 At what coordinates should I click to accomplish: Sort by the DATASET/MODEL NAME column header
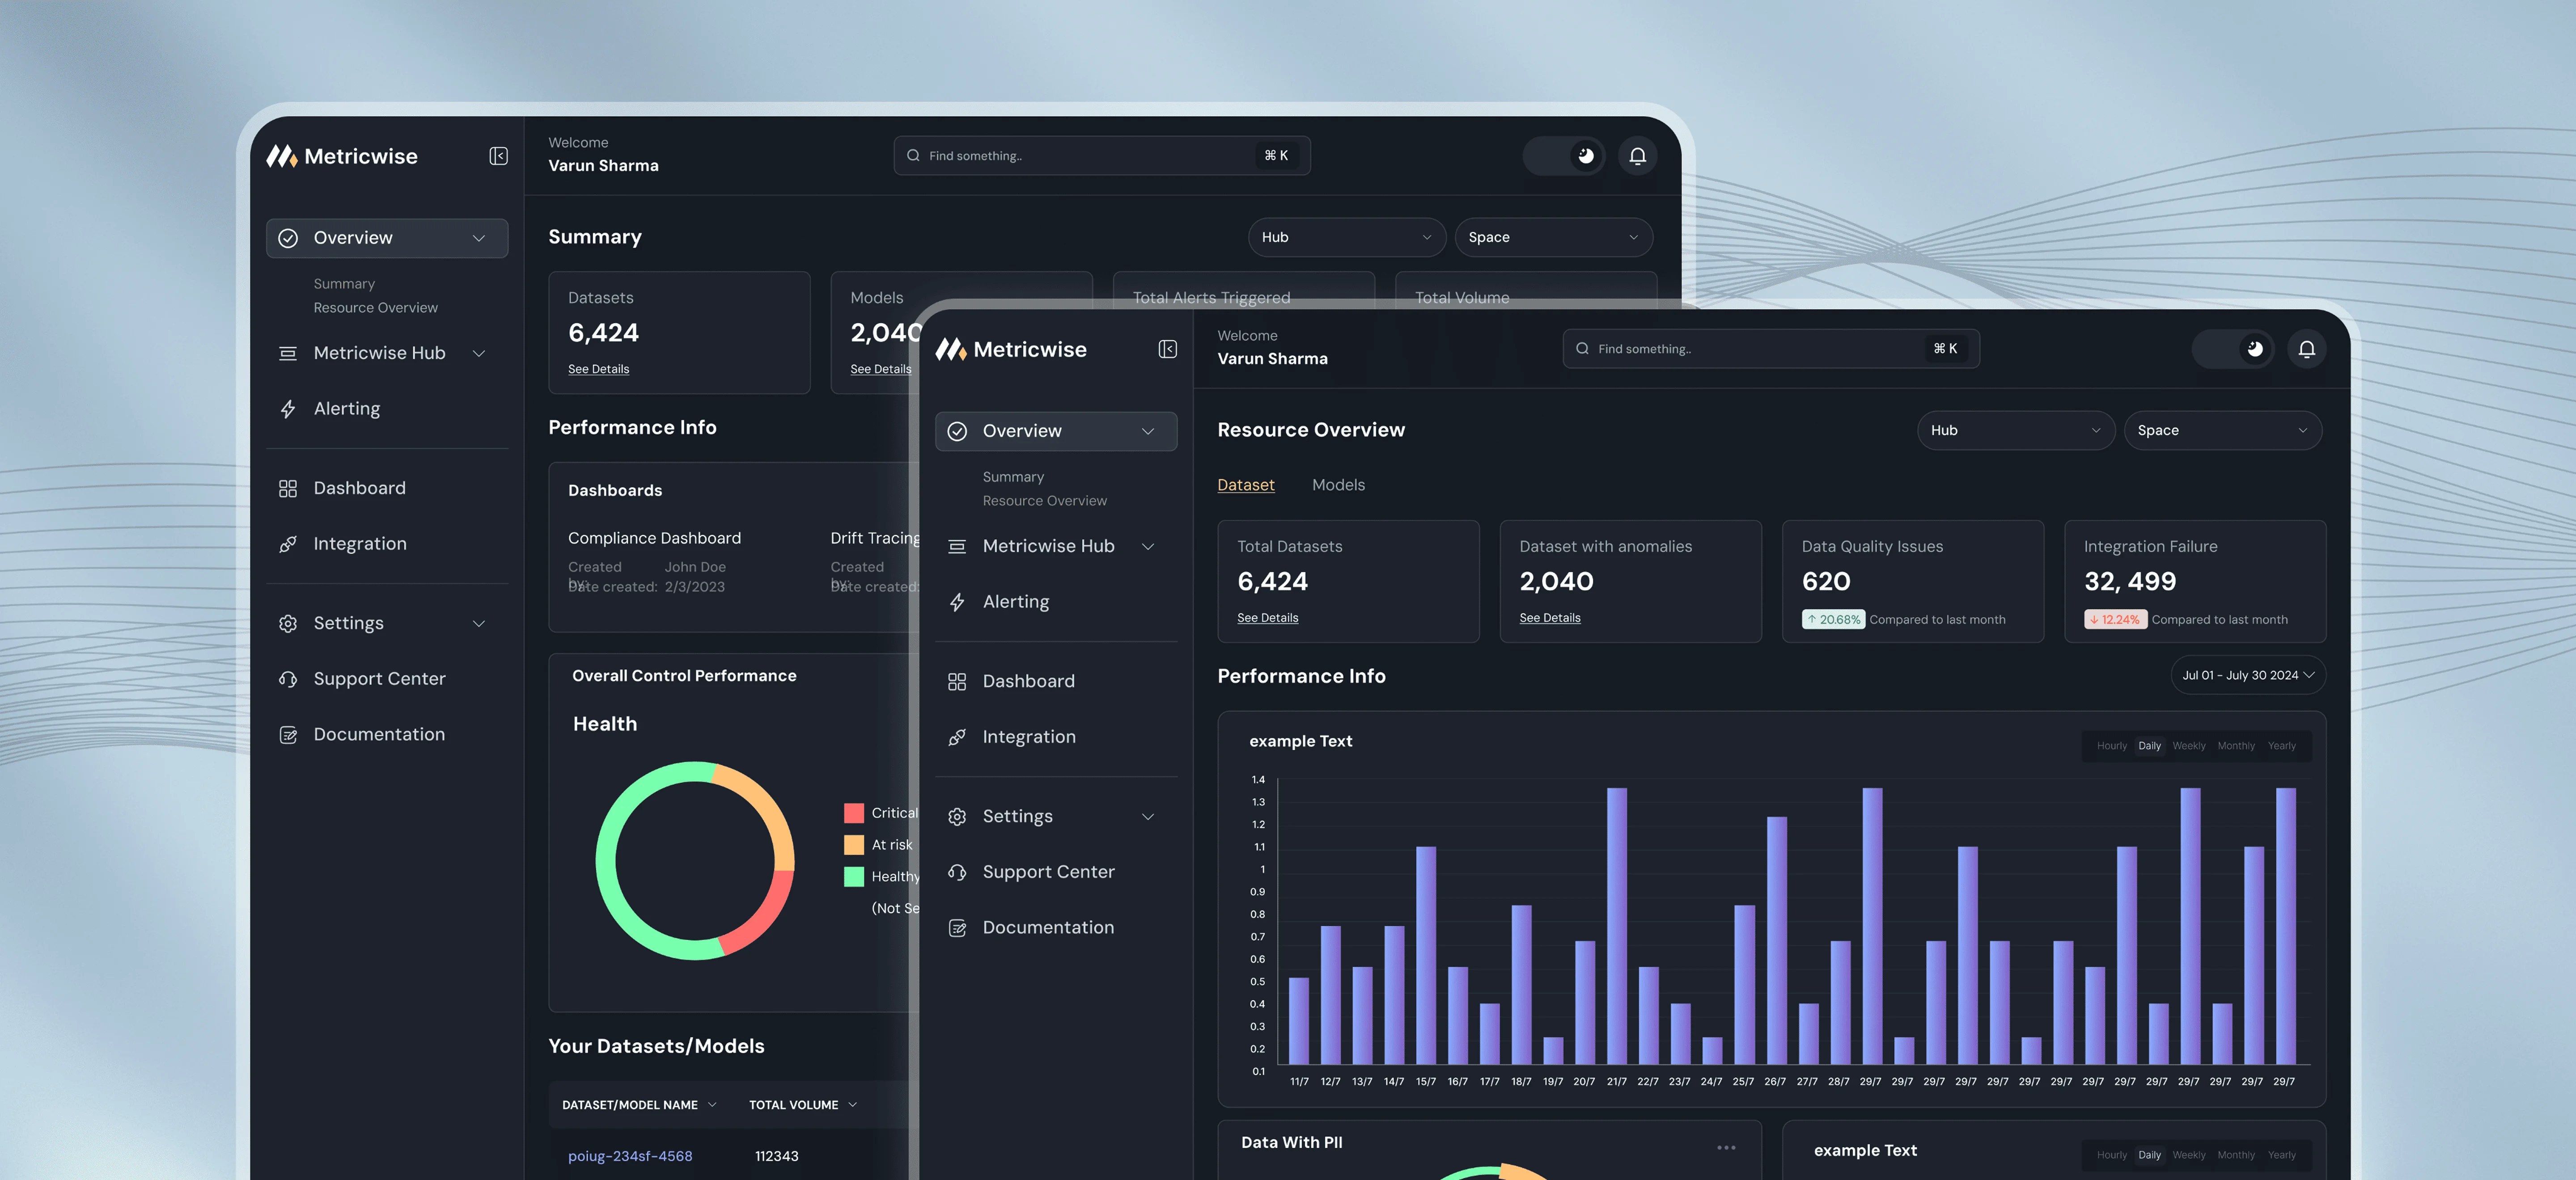point(639,1105)
